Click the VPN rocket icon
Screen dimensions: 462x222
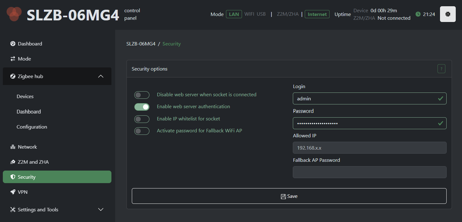pos(13,192)
